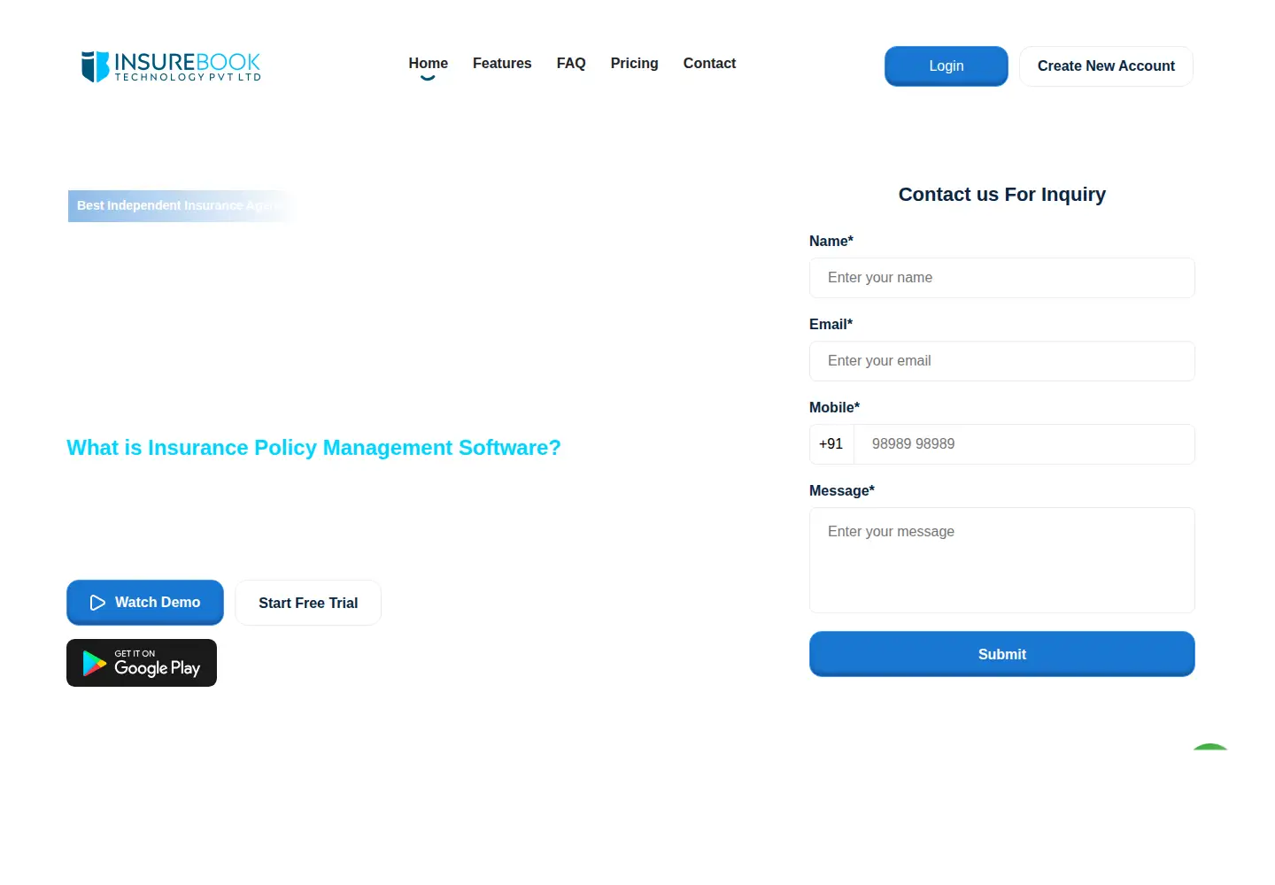Screen dimensions: 1275x885
Task: Go to the Features section
Action: click(502, 64)
